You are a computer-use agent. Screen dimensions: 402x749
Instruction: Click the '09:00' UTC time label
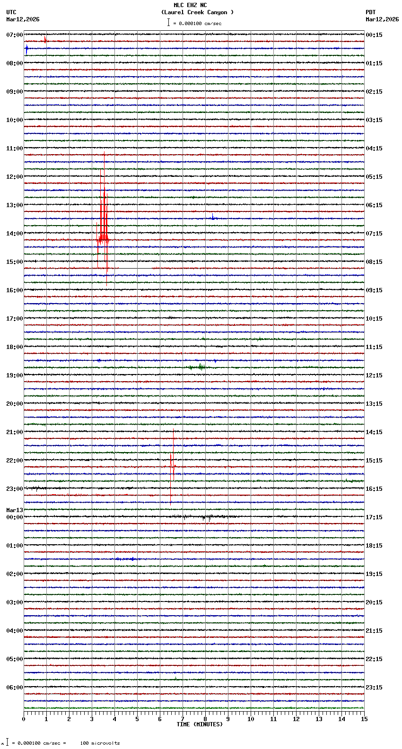15,92
